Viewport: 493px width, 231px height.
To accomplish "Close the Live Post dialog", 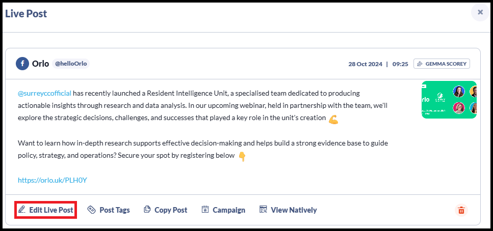I will (480, 12).
